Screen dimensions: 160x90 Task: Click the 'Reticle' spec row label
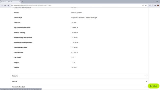point(16,13)
